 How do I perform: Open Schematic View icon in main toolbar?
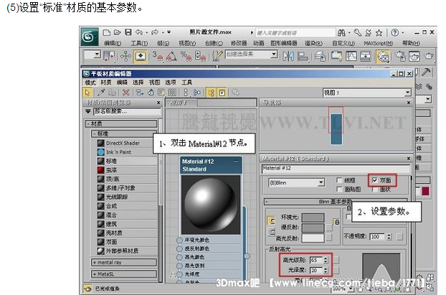[366, 56]
